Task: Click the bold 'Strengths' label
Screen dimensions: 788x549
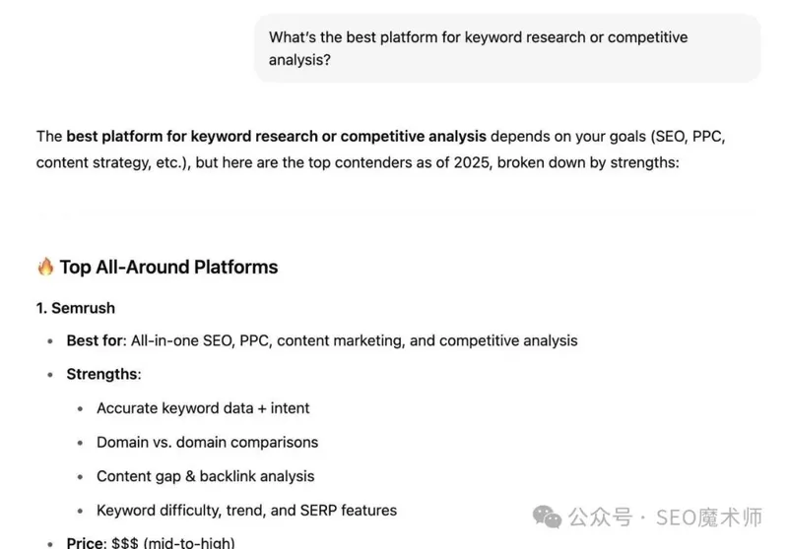Action: point(102,374)
